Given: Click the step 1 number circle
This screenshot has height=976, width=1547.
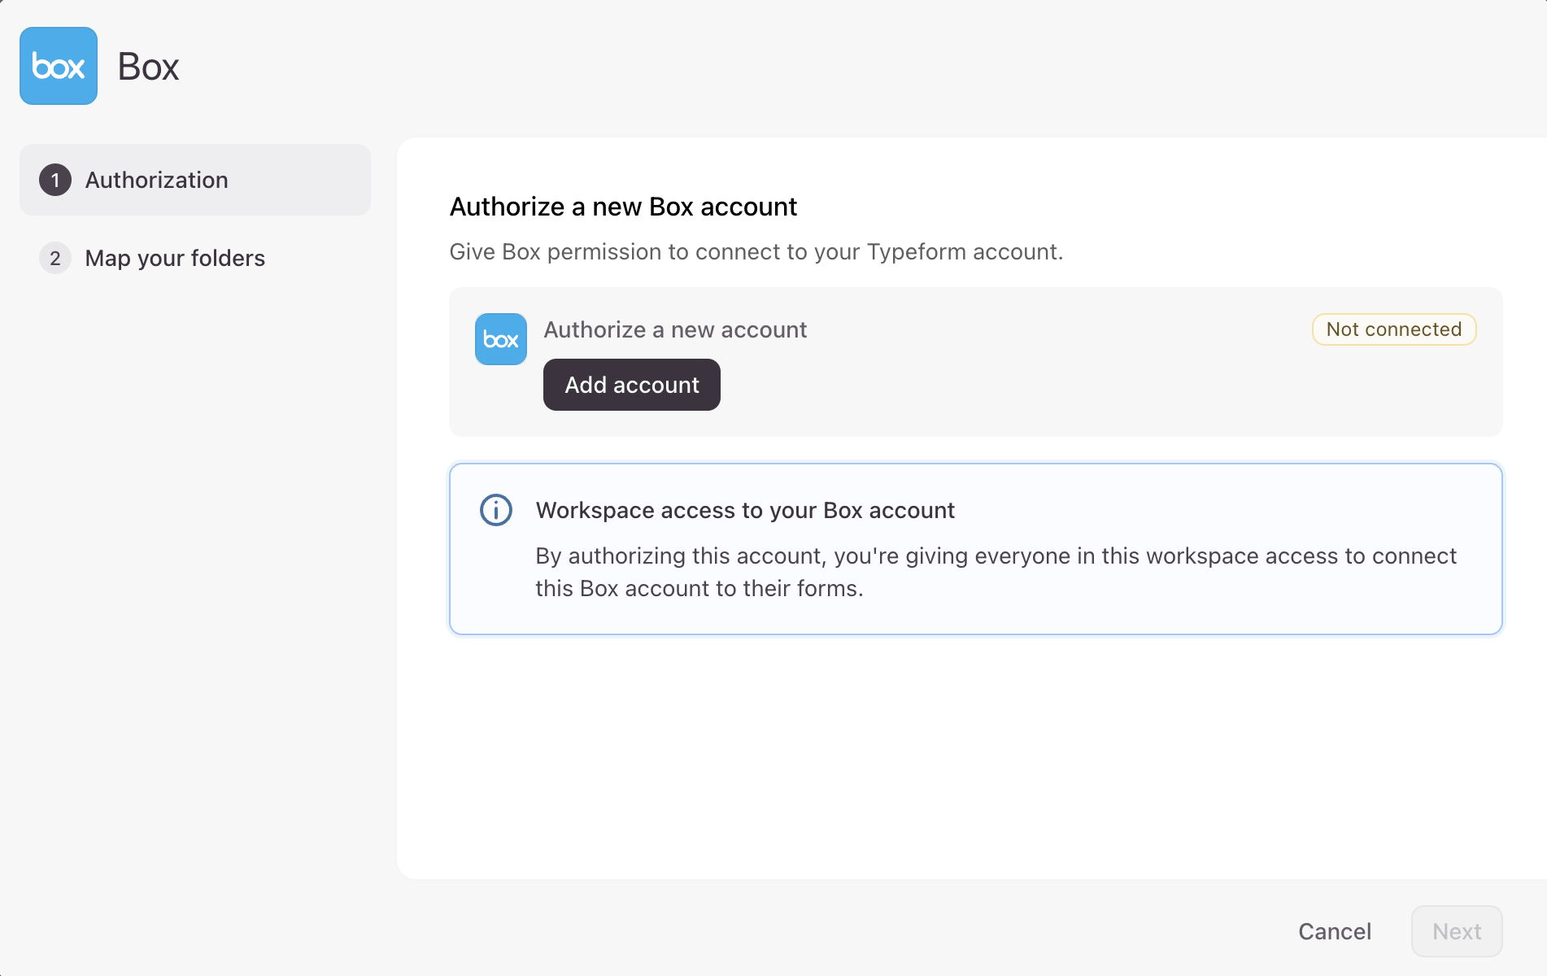Looking at the screenshot, I should coord(55,180).
